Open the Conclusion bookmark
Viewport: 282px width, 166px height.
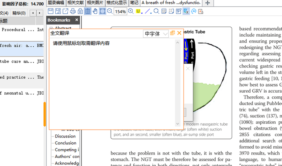66,143
